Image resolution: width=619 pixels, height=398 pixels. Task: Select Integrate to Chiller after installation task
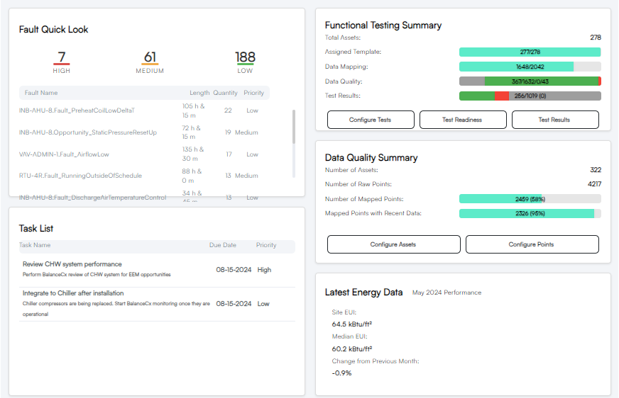73,293
